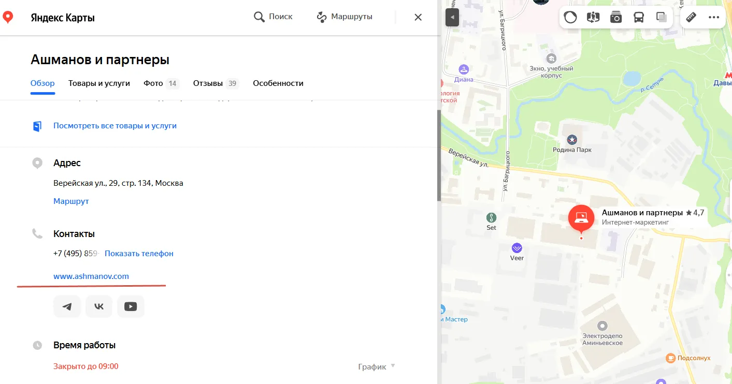Click the partial phone number +7 (495) 859
The width and height of the screenshot is (732, 384).
point(76,254)
